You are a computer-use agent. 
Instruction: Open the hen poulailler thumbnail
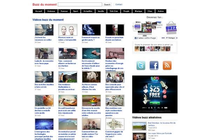click(x=44, y=100)
